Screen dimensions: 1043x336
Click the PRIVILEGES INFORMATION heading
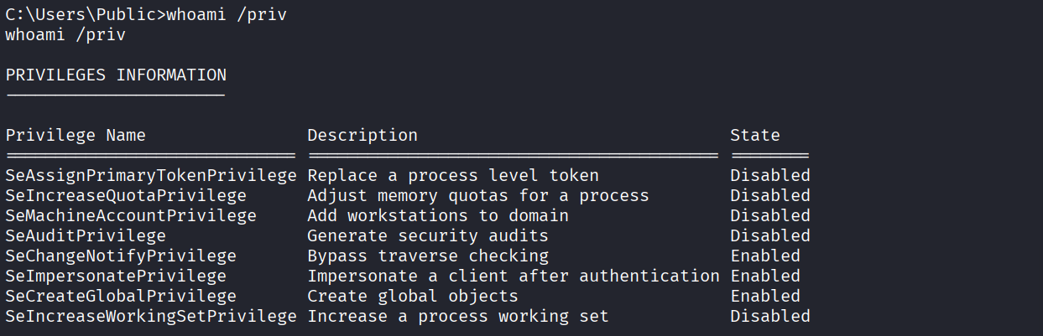[116, 75]
